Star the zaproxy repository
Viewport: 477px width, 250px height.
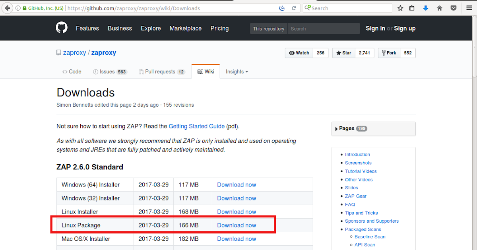344,53
